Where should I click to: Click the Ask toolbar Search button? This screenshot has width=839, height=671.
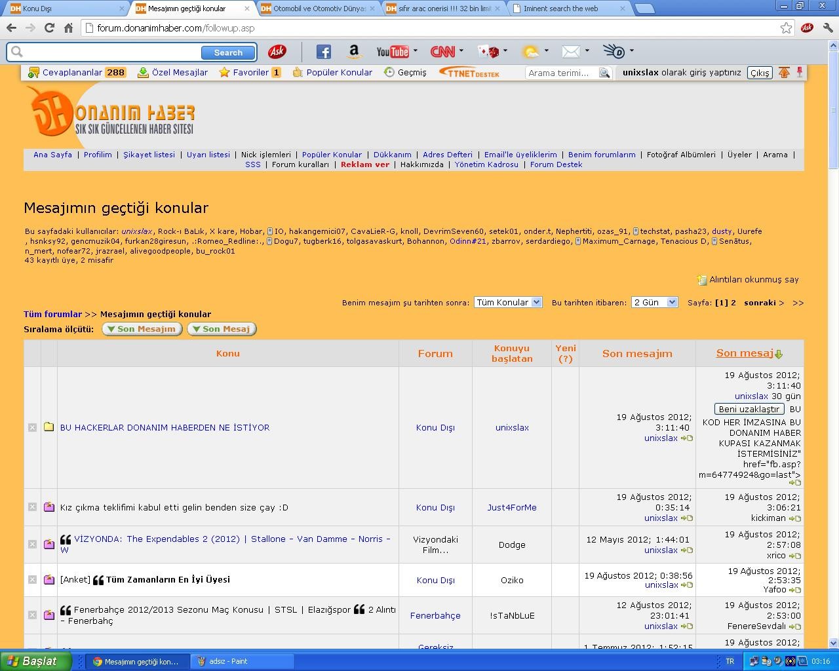click(x=228, y=52)
